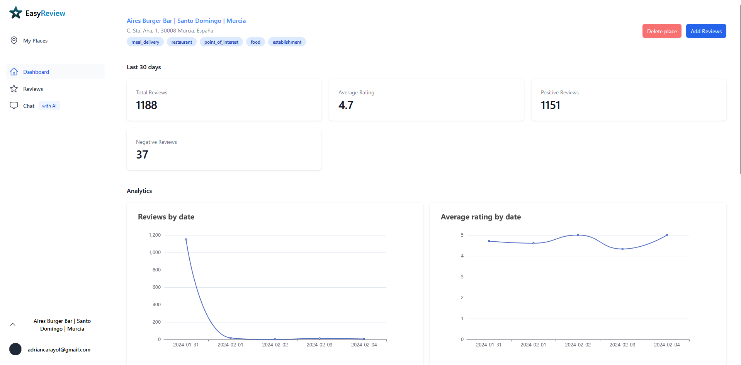
Task: Click the 2024-02-03 point on rating chart
Action: (x=622, y=249)
